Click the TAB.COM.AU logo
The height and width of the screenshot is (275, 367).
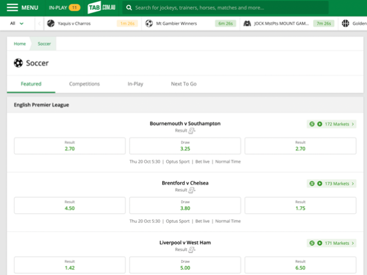(x=102, y=7)
